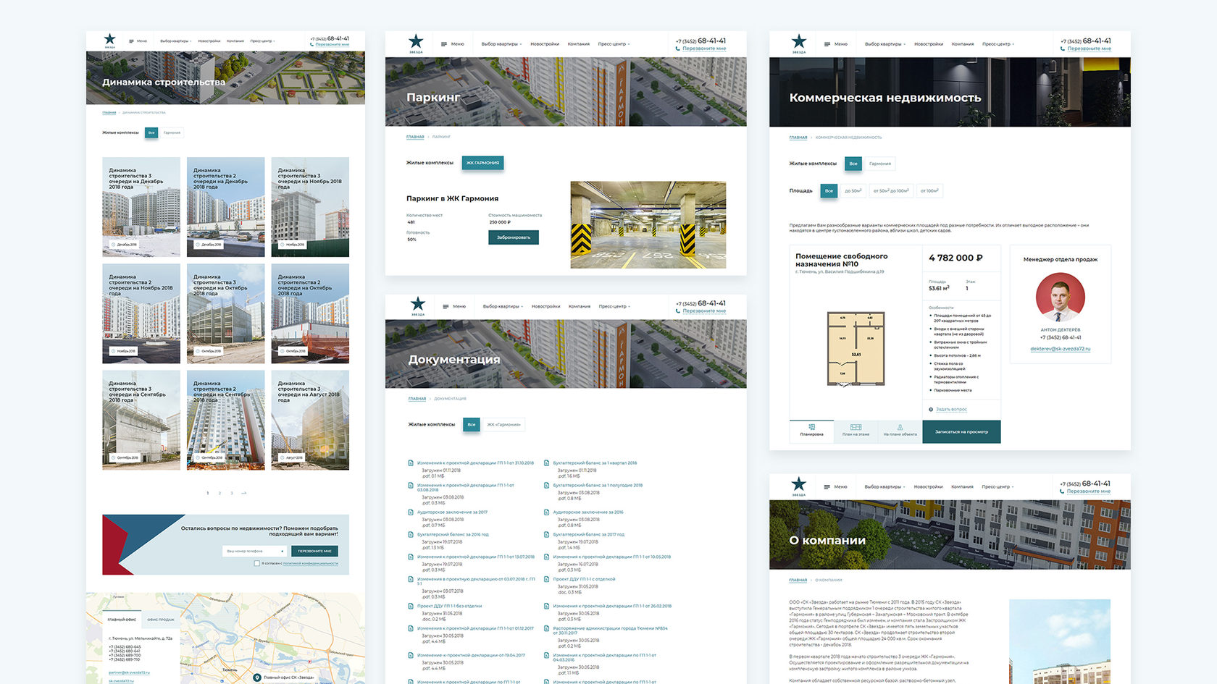Select the ЖК «Гармония» filter on Документация page

pyautogui.click(x=503, y=425)
